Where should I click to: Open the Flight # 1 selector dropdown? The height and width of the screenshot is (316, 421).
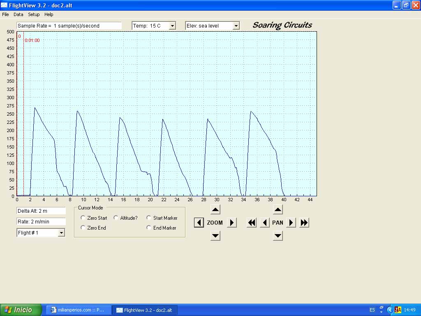[x=61, y=233]
